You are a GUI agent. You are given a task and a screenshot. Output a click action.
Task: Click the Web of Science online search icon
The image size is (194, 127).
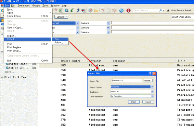click(7, 68)
